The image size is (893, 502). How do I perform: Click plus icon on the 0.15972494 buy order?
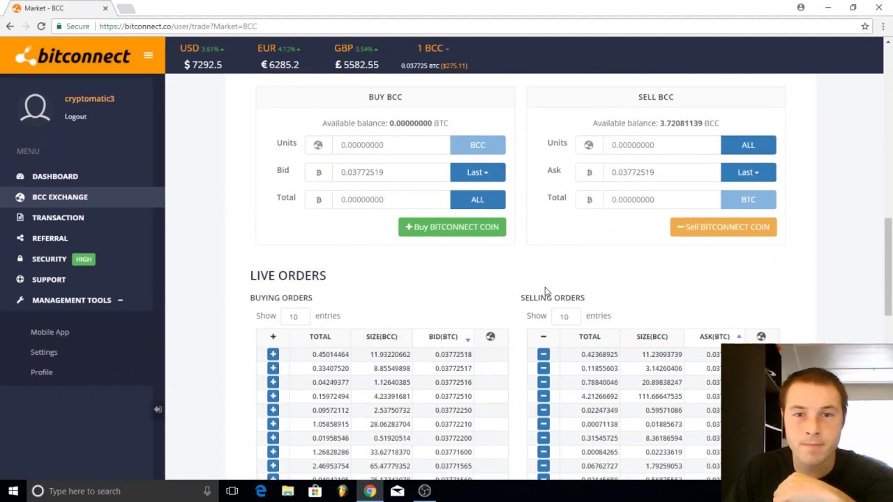[273, 396]
